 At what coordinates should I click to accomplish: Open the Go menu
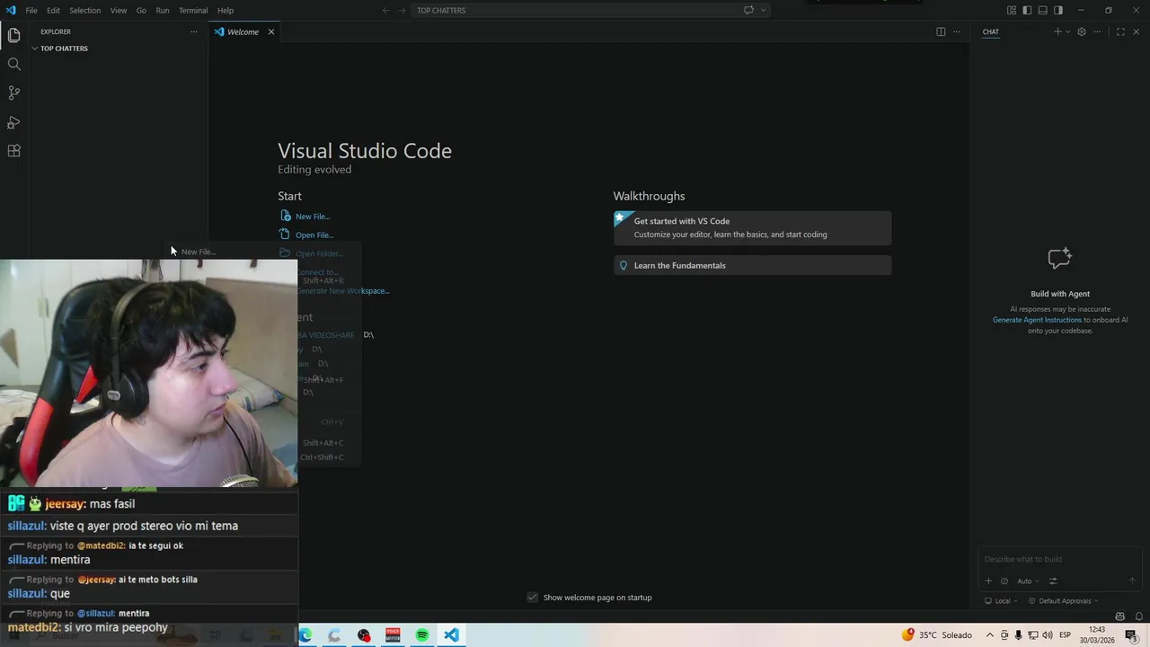tap(141, 10)
